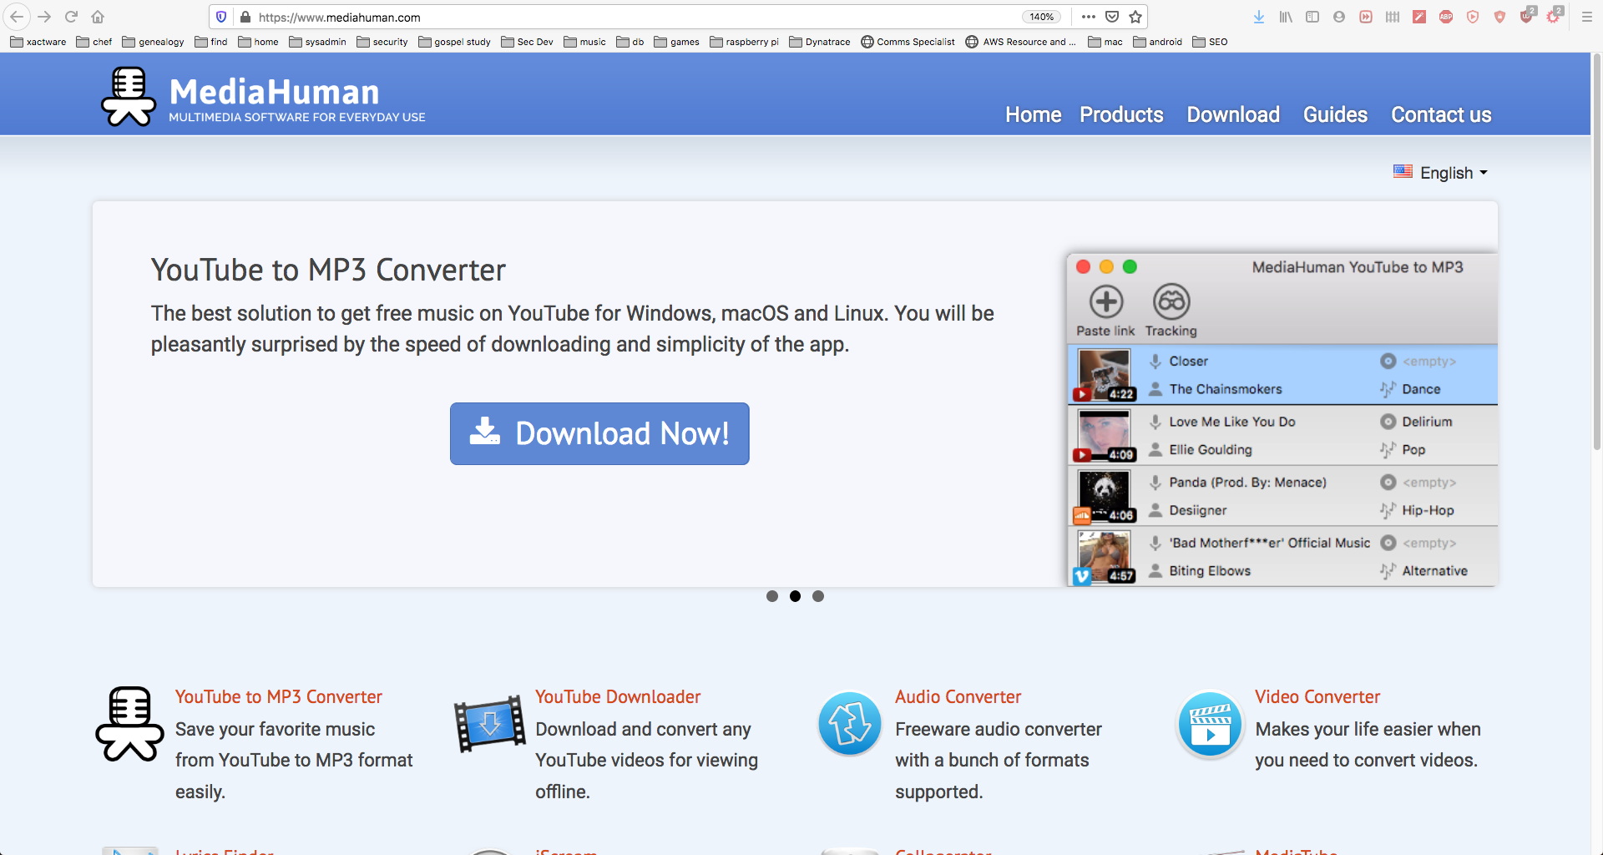Open the Download nav item
The height and width of the screenshot is (855, 1603).
click(x=1233, y=115)
